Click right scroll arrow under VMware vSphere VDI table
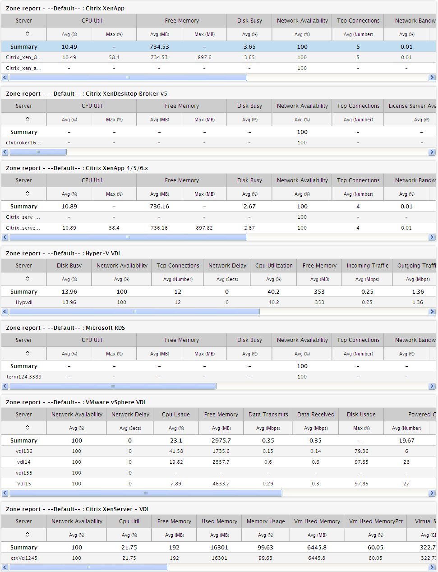The width and height of the screenshot is (438, 572). click(x=432, y=493)
